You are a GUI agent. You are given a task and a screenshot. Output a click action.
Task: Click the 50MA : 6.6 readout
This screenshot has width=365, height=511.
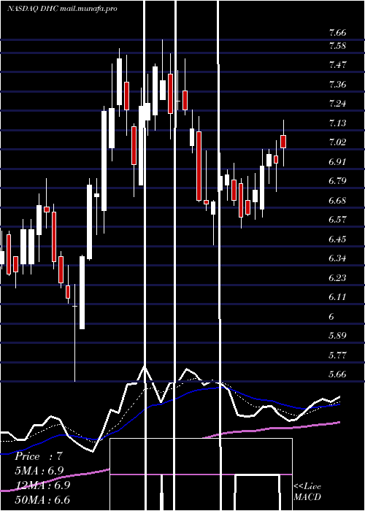(x=42, y=500)
